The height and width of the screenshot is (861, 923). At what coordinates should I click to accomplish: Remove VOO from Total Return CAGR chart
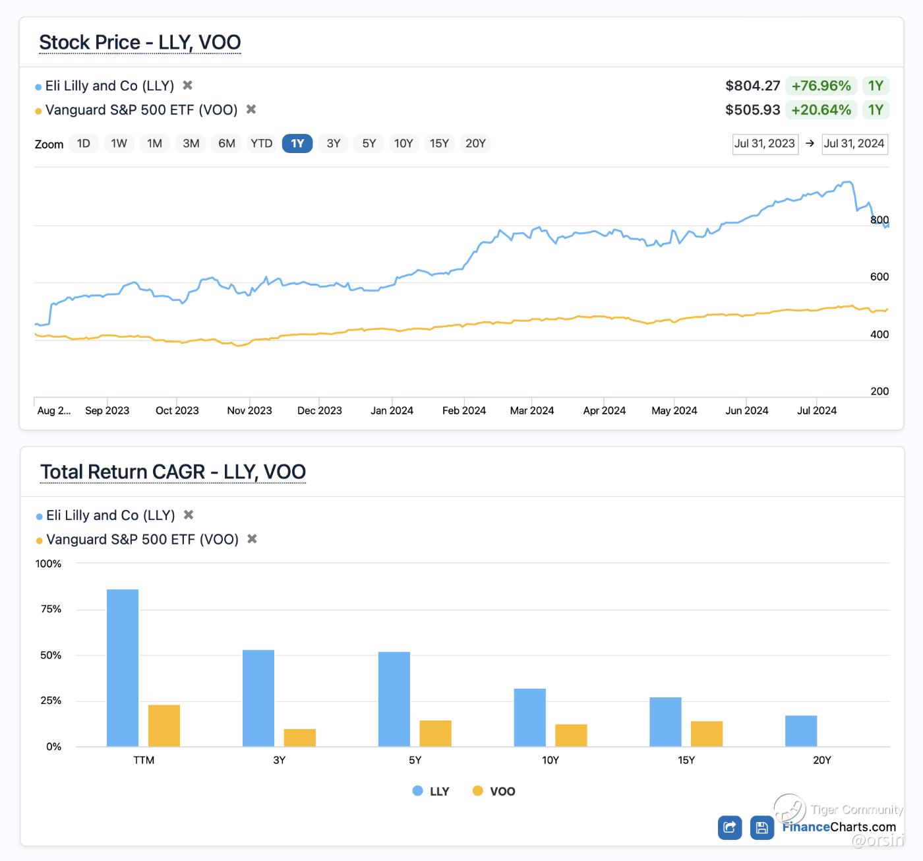coord(252,539)
